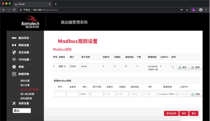Open the 服务端配置 submenu page

[x=26, y=98]
